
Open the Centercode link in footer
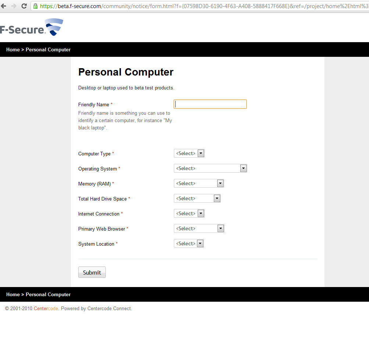coord(46,308)
